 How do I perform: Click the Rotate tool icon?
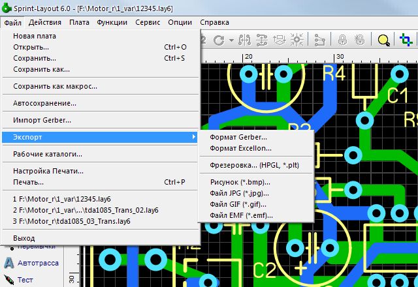[x=219, y=40]
